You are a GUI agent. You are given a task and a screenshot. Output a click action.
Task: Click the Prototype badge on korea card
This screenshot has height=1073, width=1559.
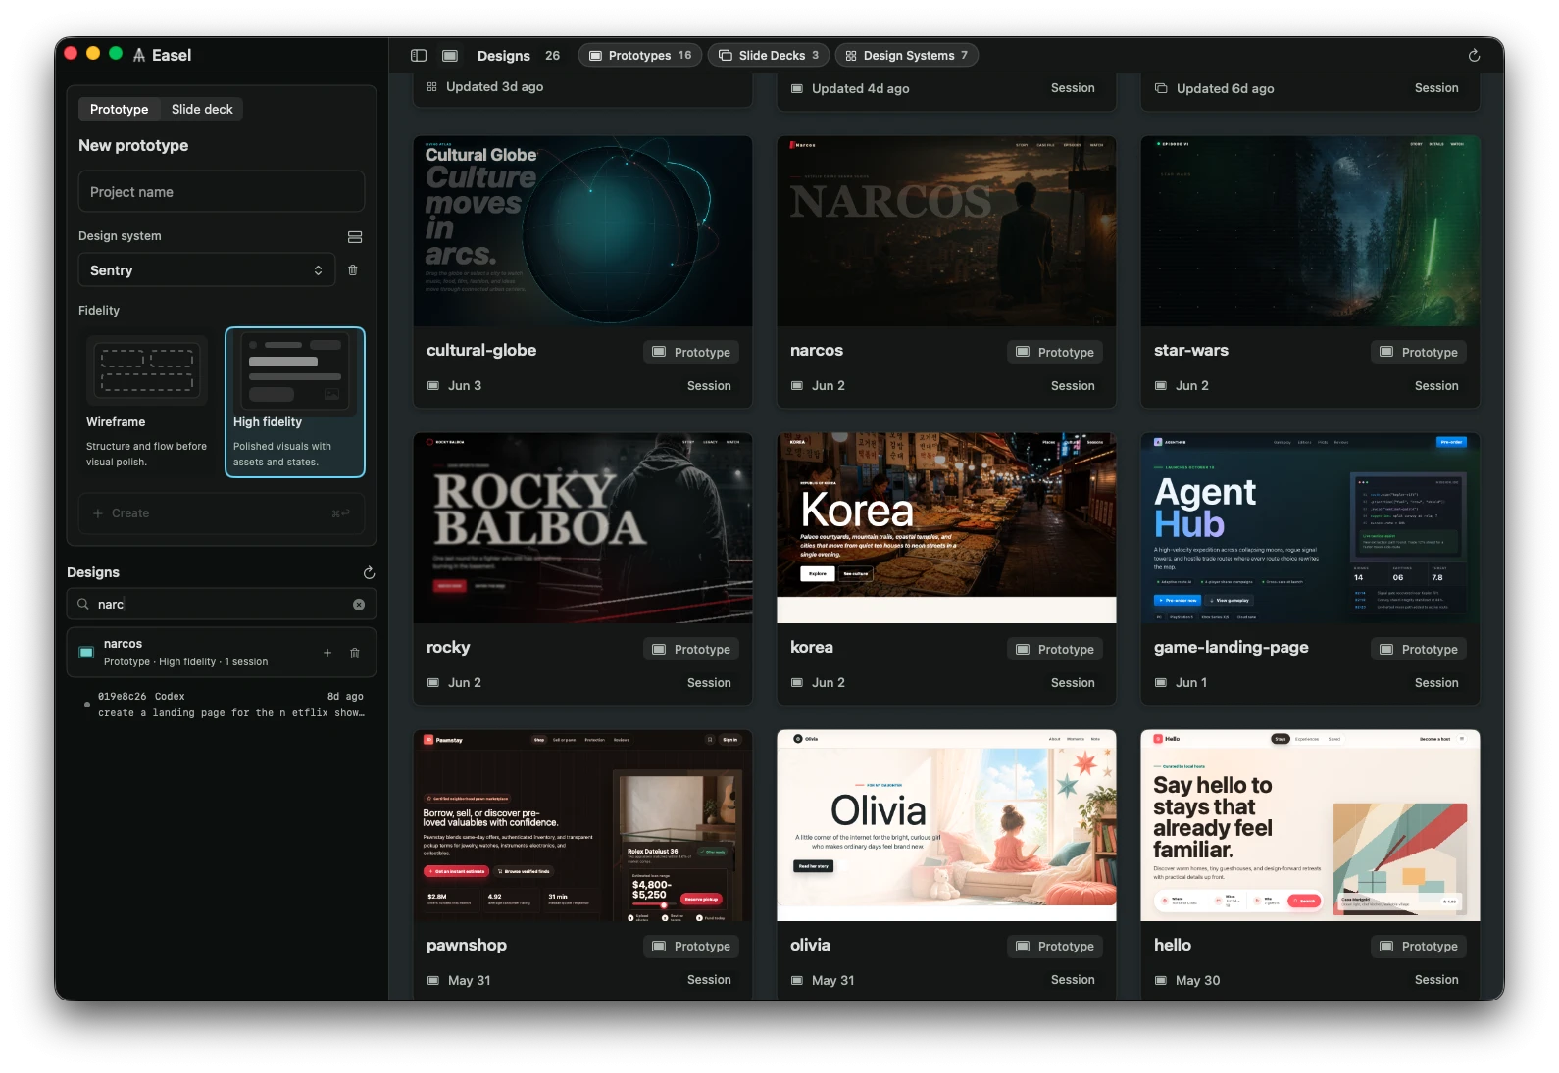[1055, 649]
